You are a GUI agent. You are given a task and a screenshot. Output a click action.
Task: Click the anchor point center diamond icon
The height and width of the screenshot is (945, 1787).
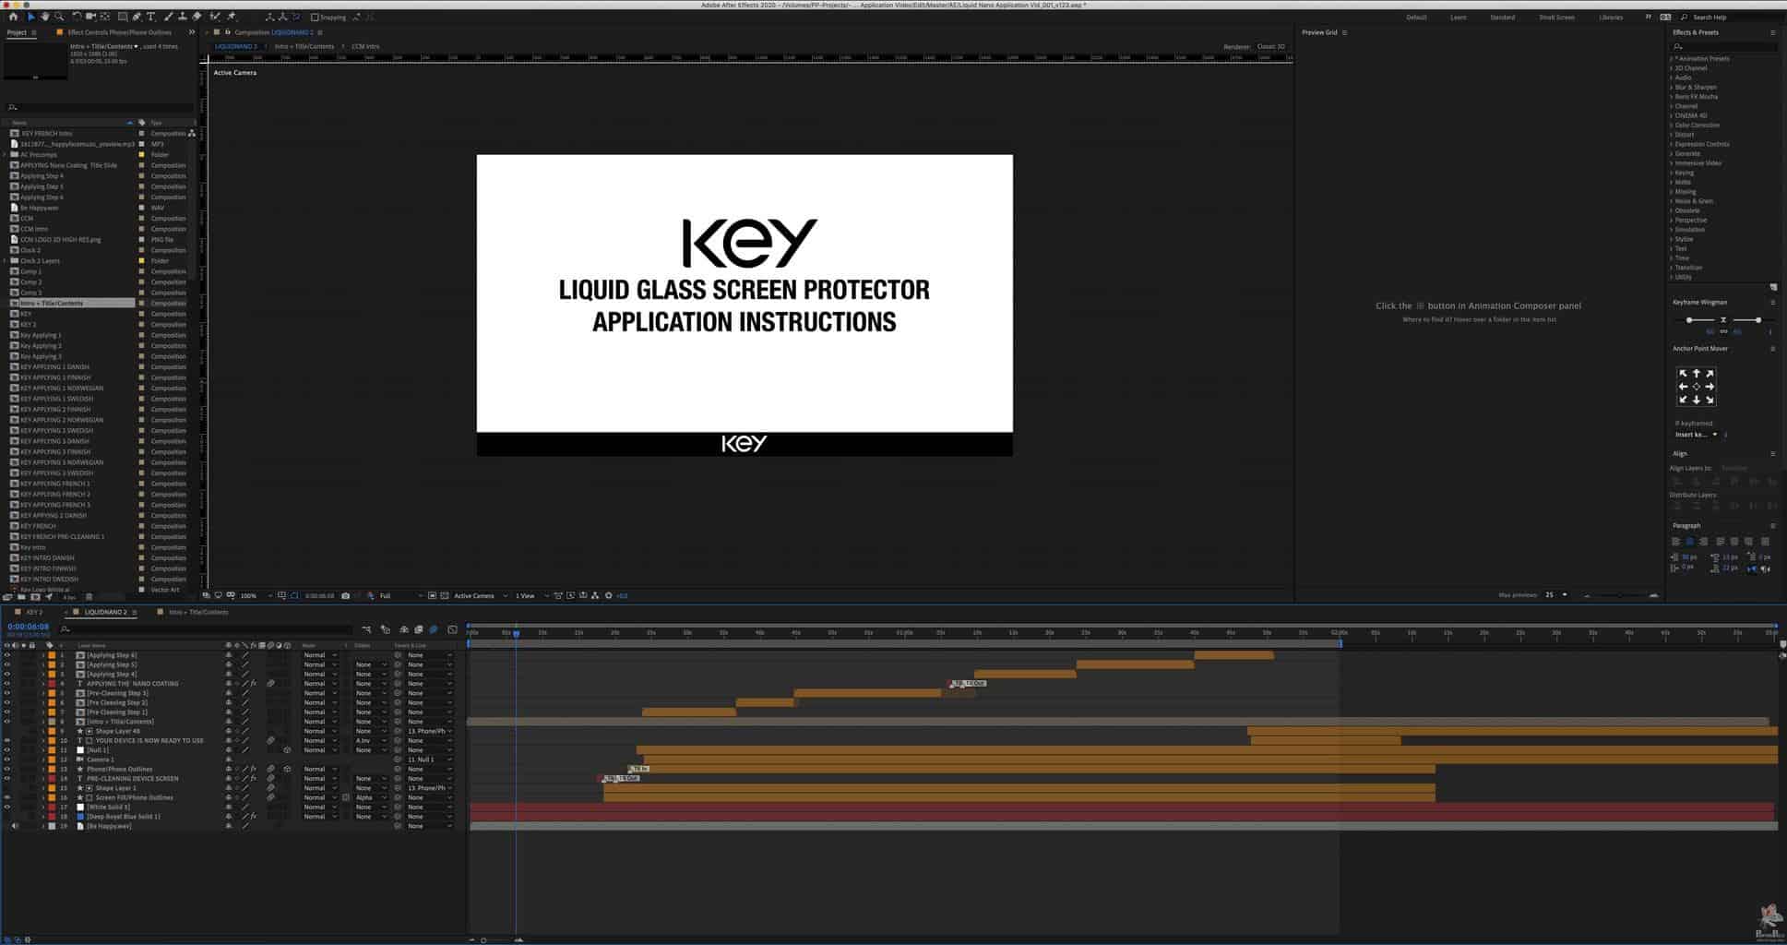(1696, 387)
